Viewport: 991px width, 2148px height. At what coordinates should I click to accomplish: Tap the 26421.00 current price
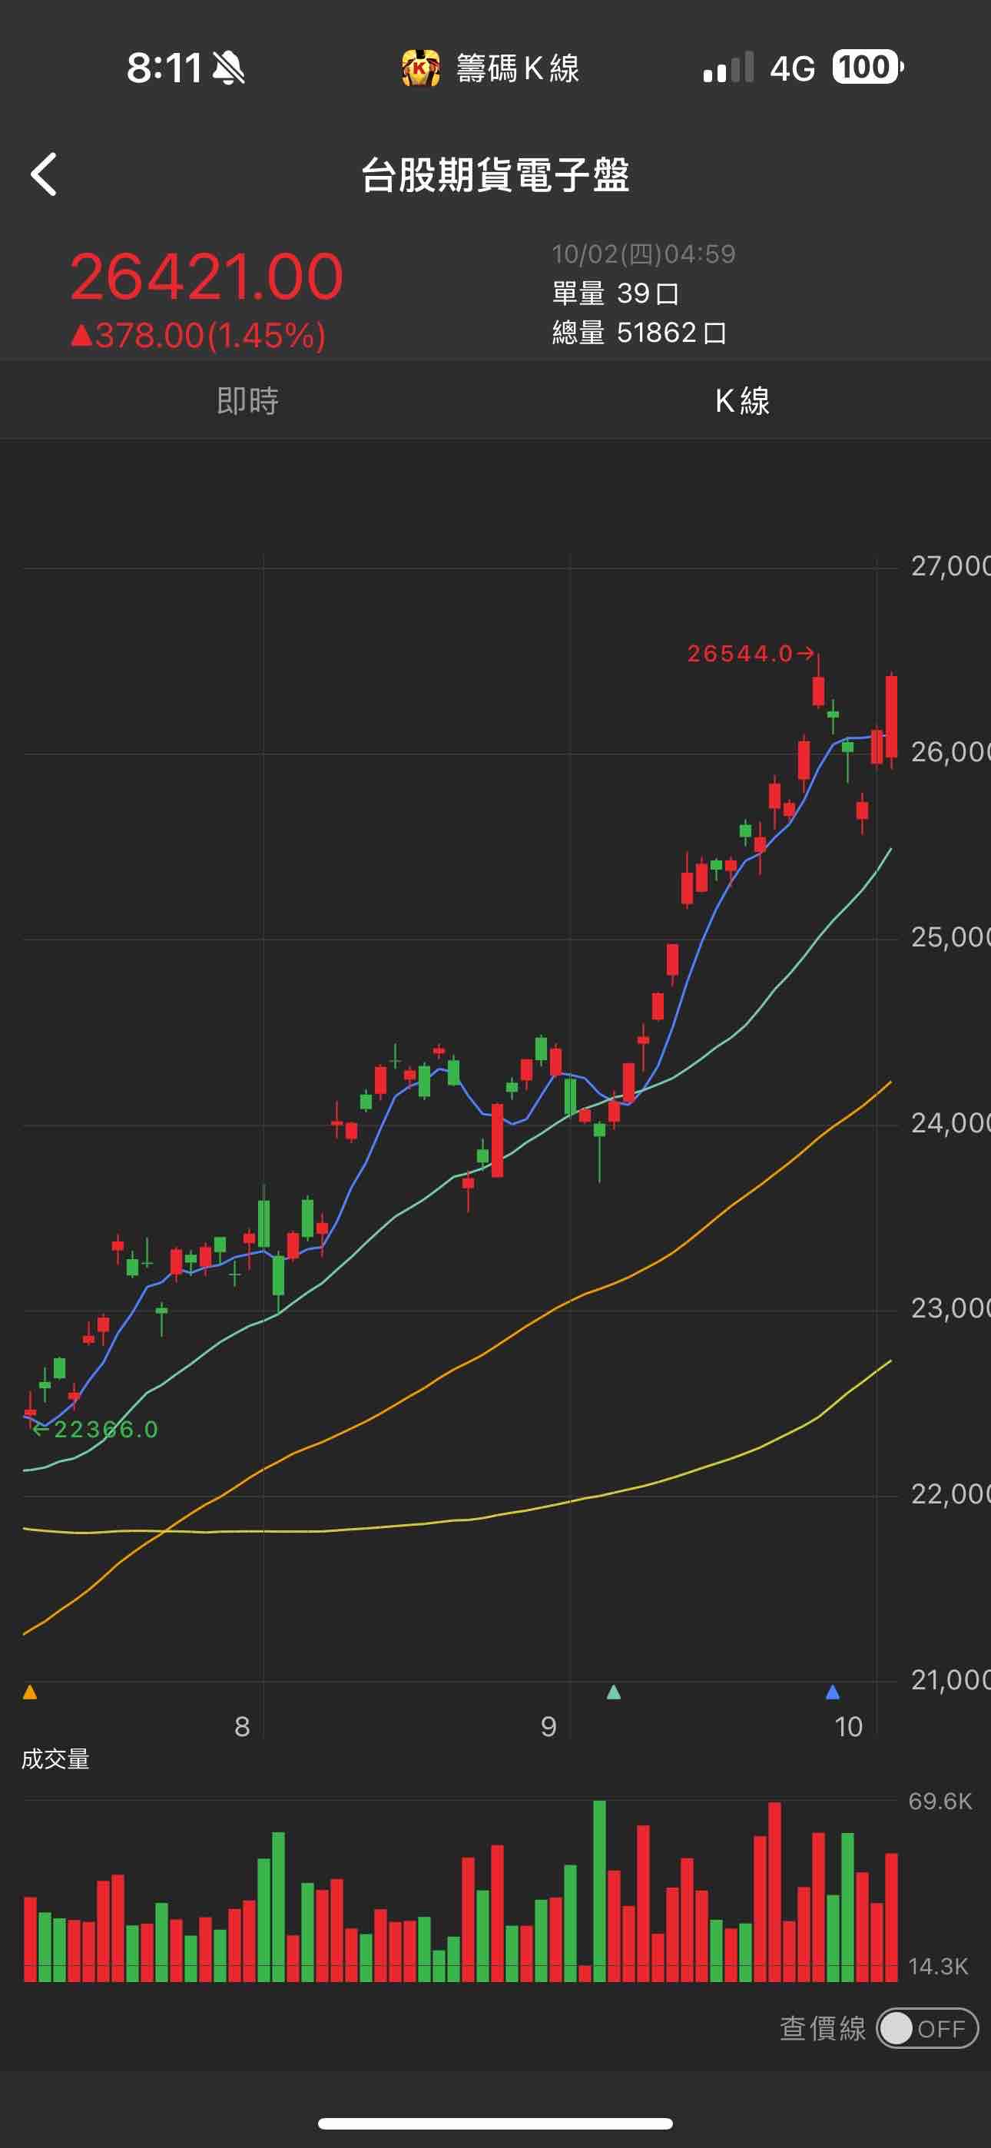tap(207, 277)
